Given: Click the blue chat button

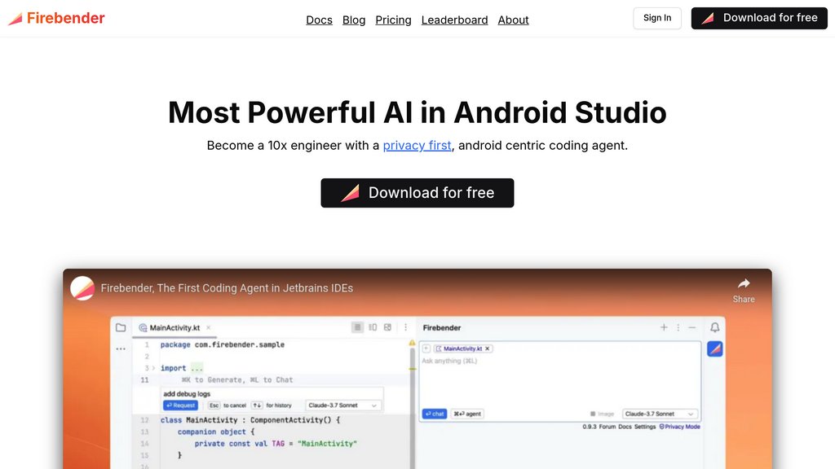Looking at the screenshot, I should [x=435, y=414].
